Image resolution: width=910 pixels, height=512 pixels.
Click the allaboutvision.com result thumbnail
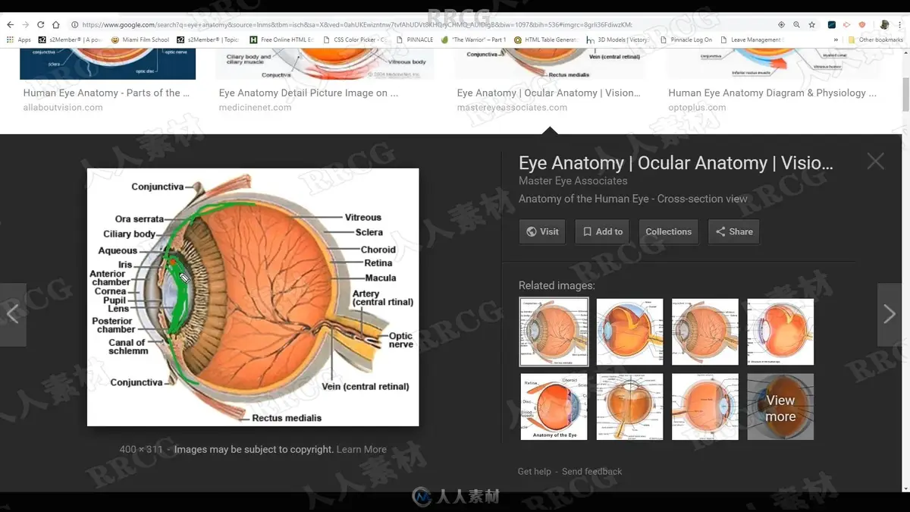point(108,64)
